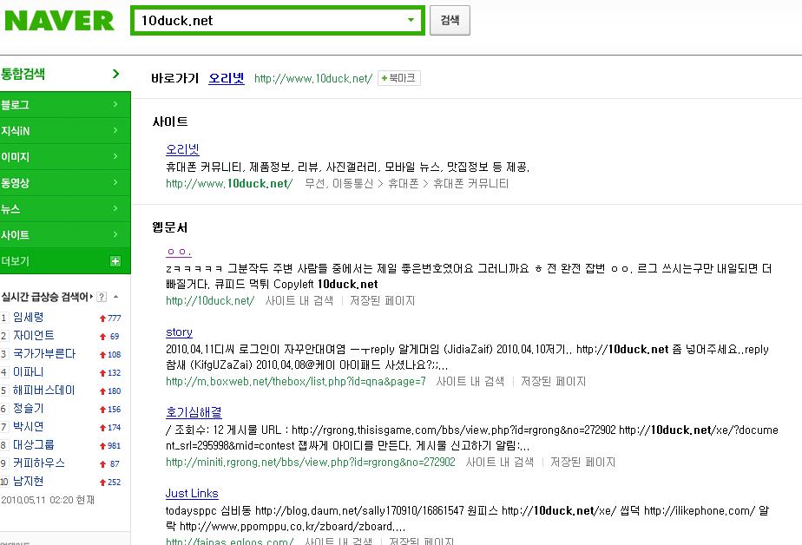
Task: Open the 뉴스 category
Action: tap(65, 209)
